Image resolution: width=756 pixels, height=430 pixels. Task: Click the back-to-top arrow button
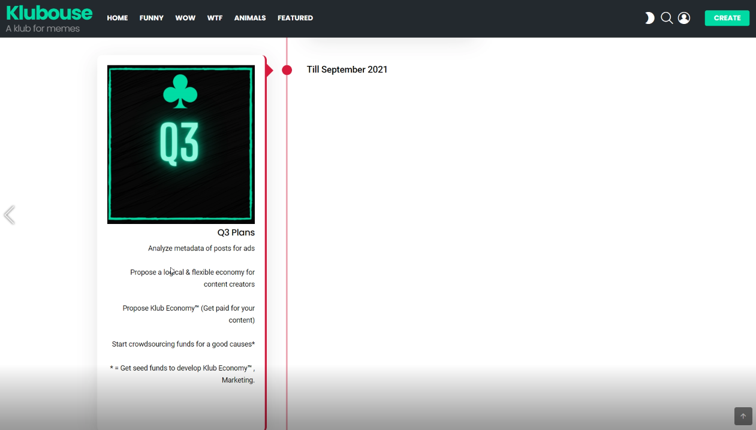coord(743,416)
